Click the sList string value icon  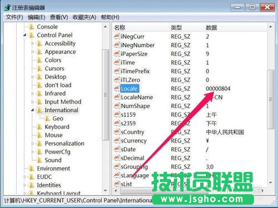coord(117,184)
